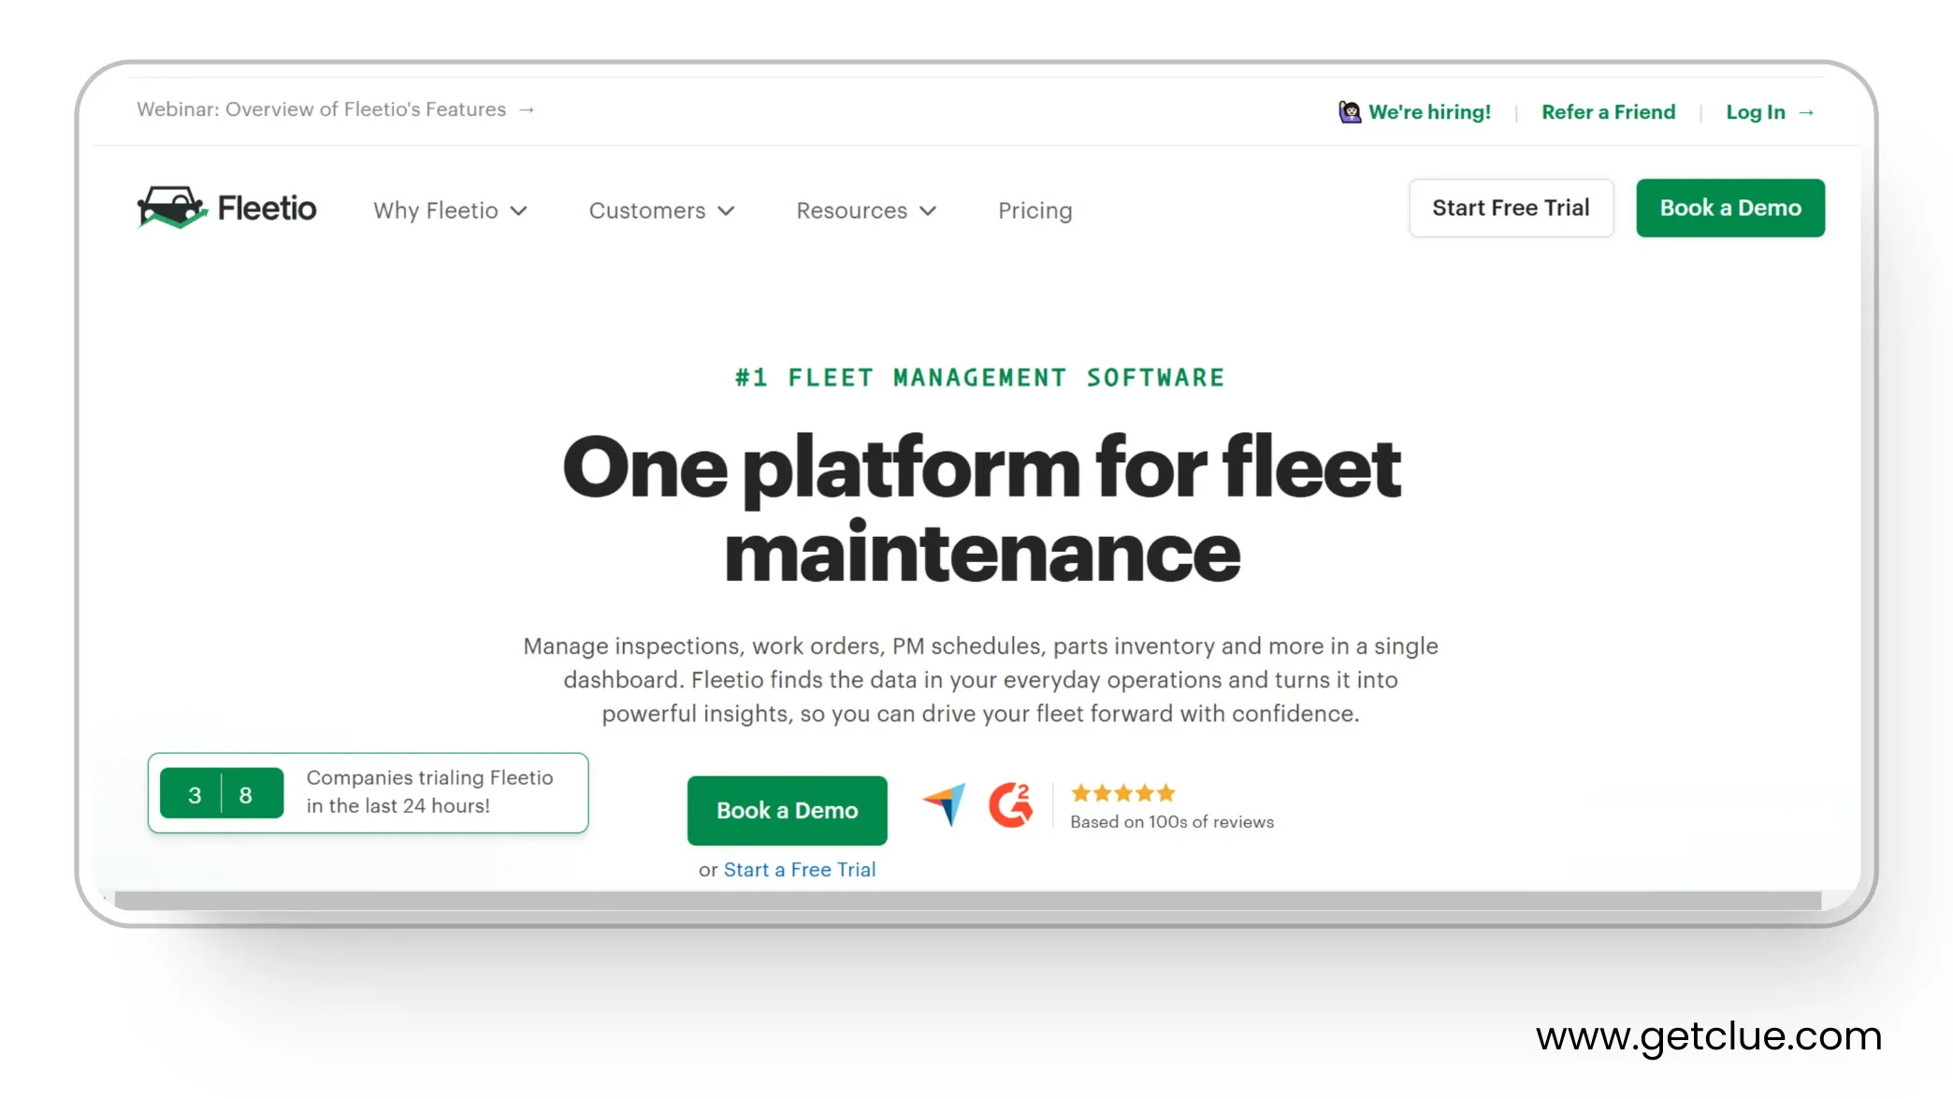Open the We're hiring! link
Screen dimensions: 1953x1099
1429,112
